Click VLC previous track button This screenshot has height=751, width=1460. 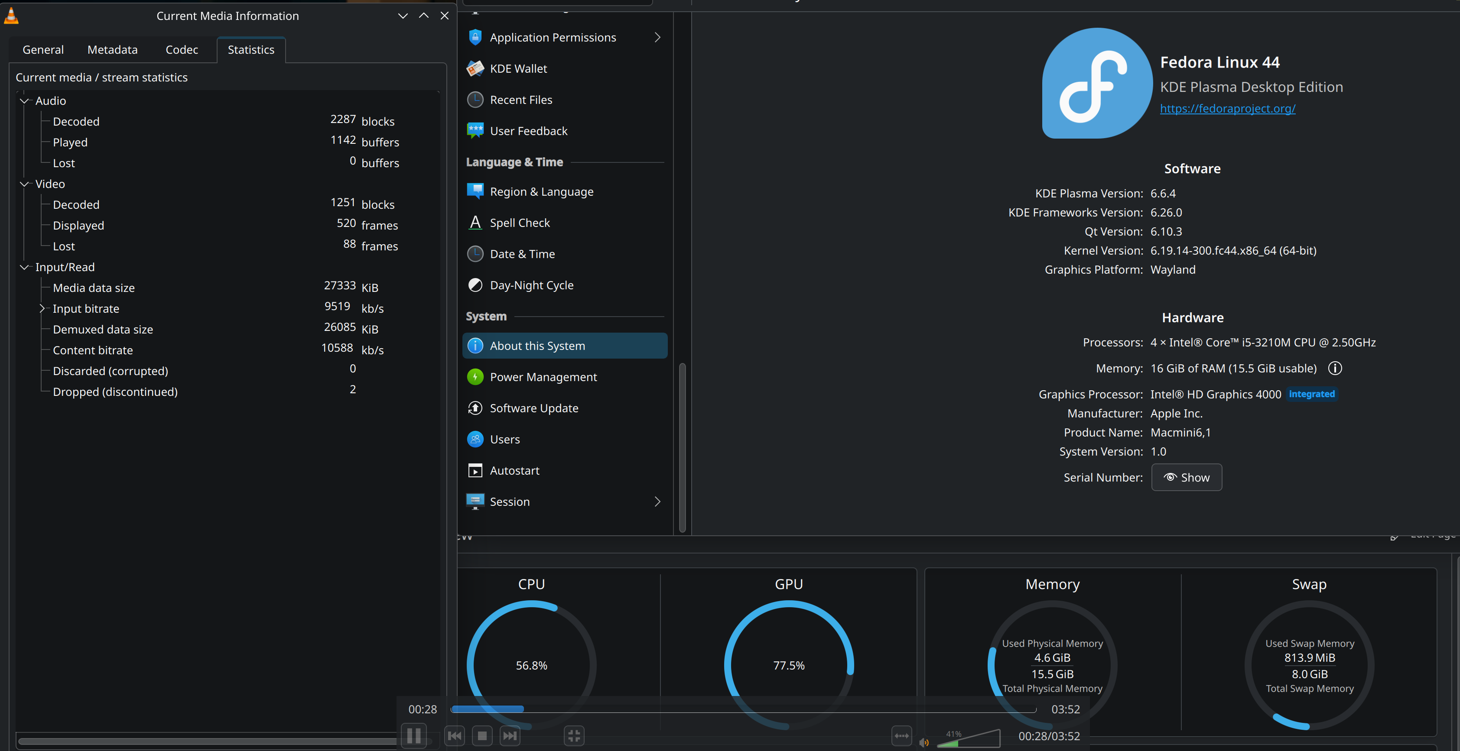point(455,736)
